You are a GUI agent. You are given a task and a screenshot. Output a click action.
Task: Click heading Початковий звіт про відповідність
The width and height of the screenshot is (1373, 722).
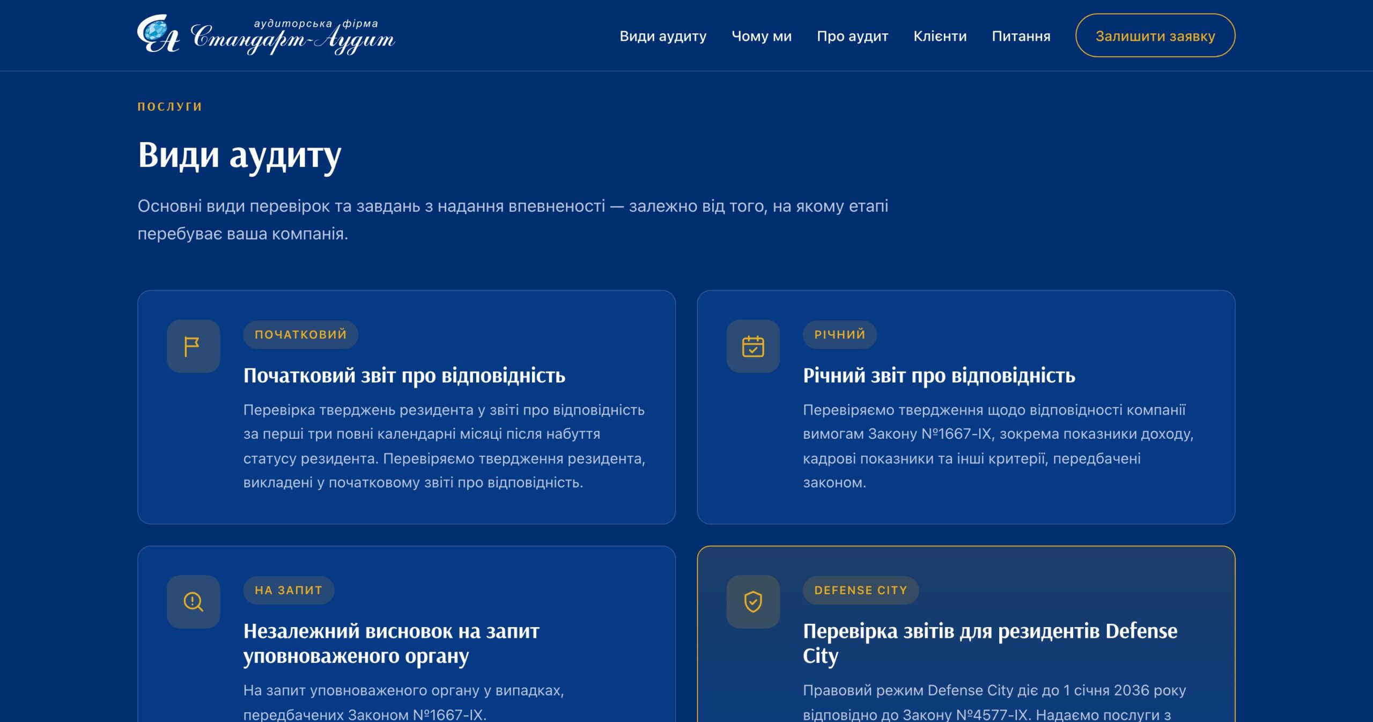[404, 375]
